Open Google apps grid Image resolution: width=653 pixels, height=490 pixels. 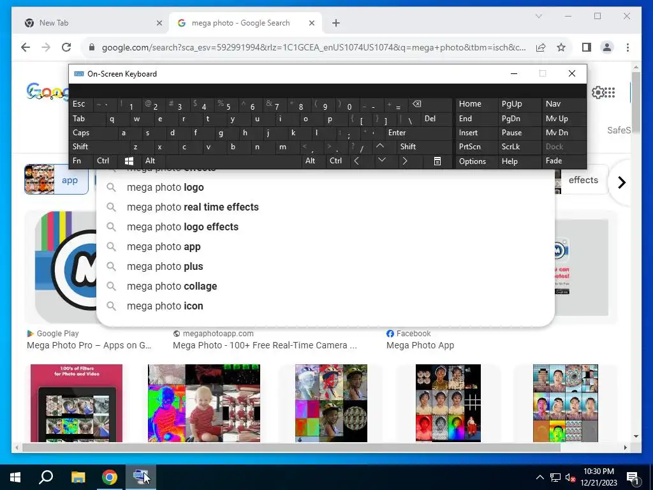pos(609,92)
